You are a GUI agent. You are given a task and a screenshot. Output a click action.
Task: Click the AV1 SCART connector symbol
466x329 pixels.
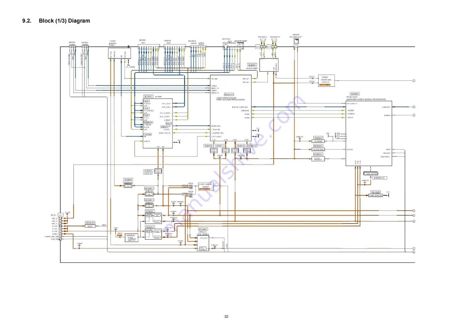149,46
